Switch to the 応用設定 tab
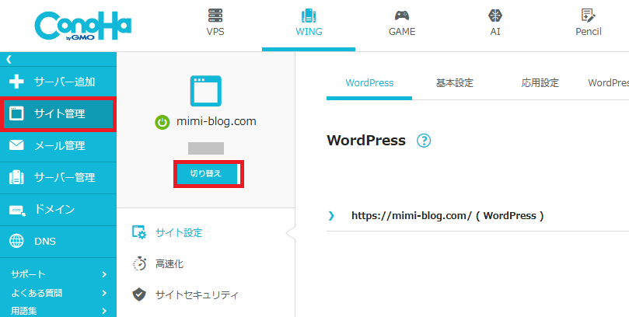This screenshot has height=317, width=629. tap(540, 83)
